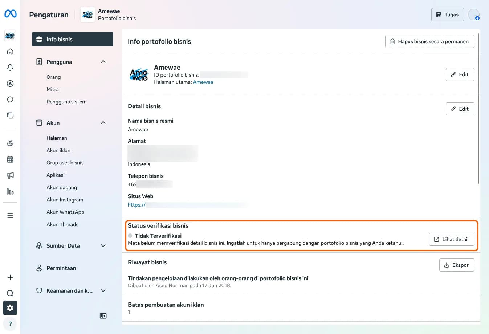Open Akun dagang

(x=62, y=187)
